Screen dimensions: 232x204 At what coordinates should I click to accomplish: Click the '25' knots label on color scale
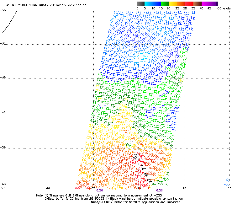pyautogui.click(x=177, y=8)
